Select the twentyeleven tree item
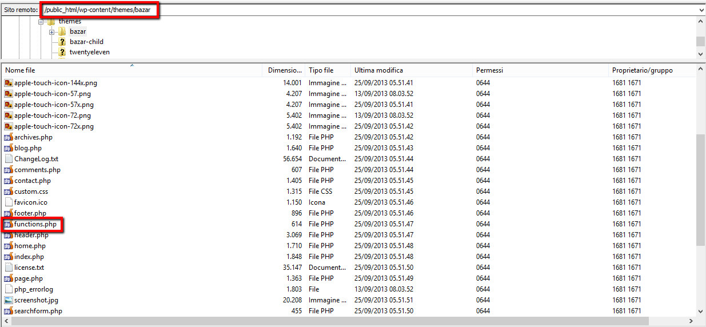 coord(90,52)
